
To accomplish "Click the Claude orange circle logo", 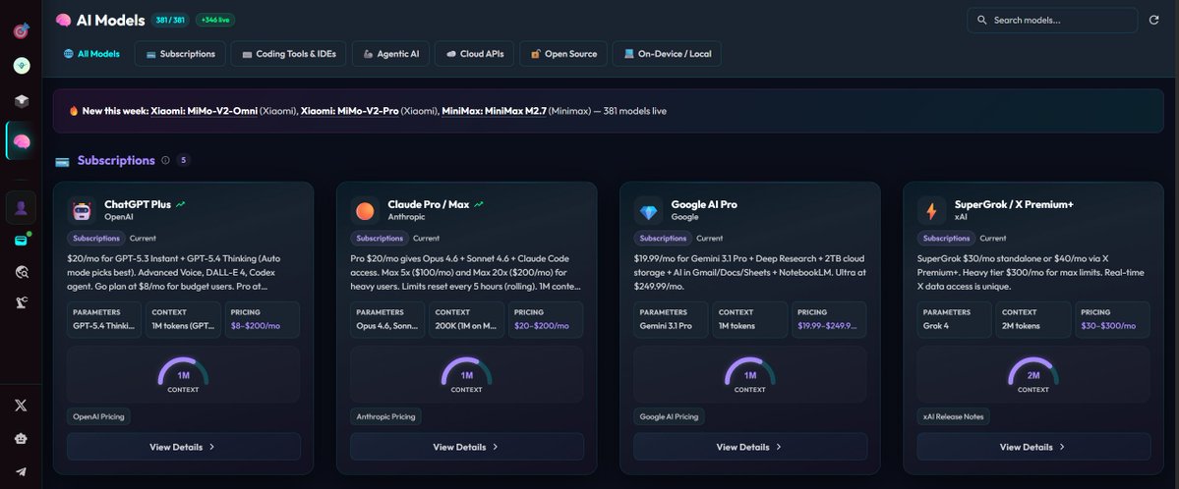I will point(365,211).
